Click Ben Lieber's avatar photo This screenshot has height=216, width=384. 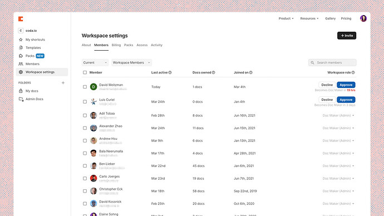click(93, 166)
